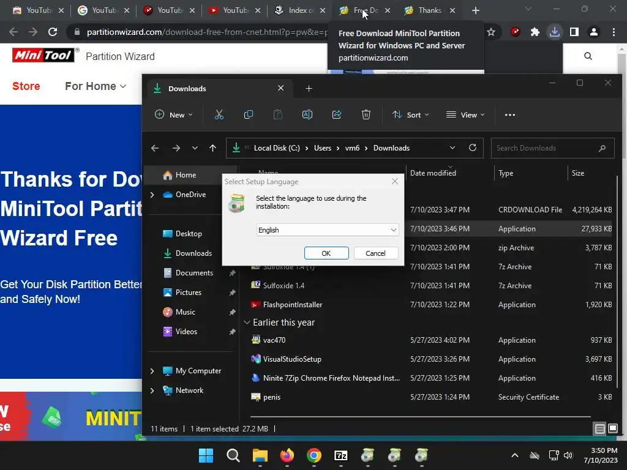The height and width of the screenshot is (470, 627).
Task: Open Firefox from taskbar
Action: click(287, 455)
